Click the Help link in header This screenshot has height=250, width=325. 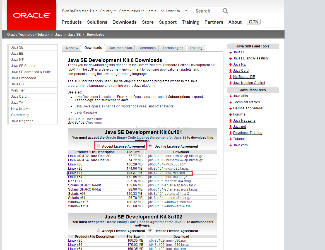point(94,11)
